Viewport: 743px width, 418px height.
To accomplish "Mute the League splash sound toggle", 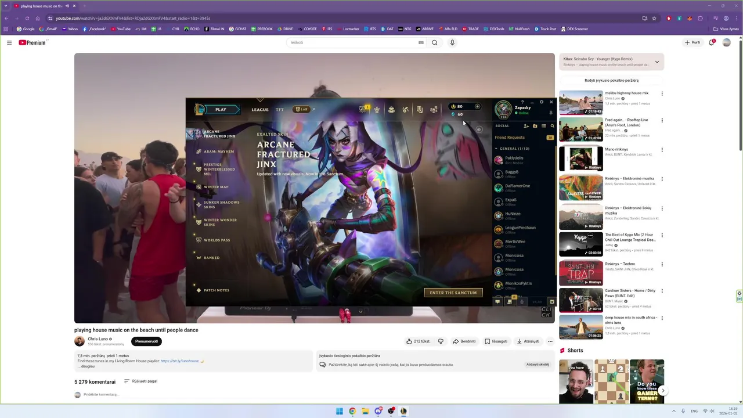I will pyautogui.click(x=479, y=129).
